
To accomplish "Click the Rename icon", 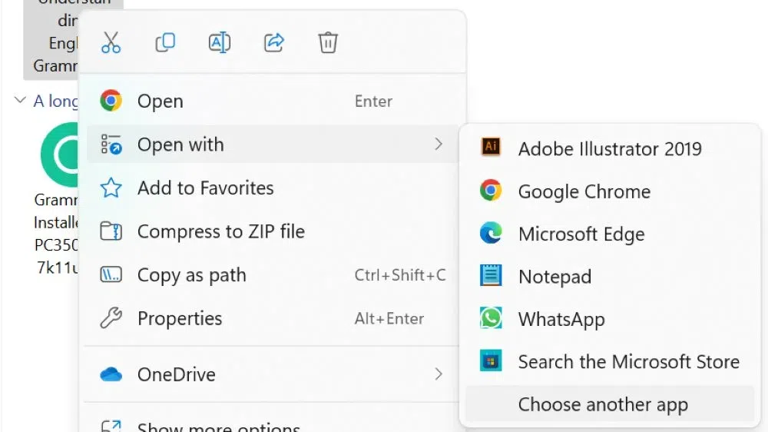I will tap(220, 42).
